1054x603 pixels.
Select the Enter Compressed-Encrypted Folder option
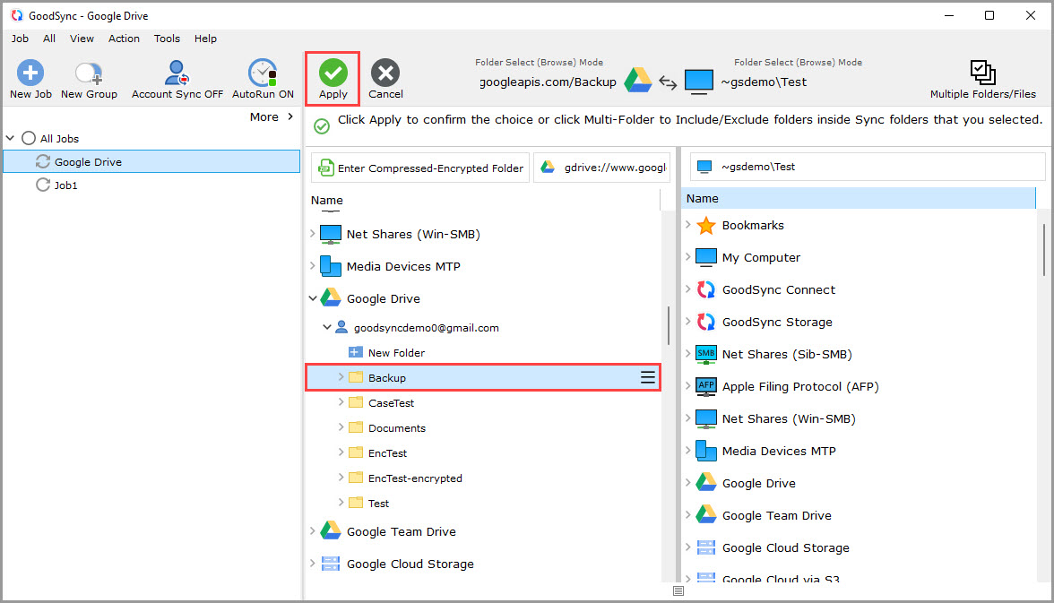point(419,167)
